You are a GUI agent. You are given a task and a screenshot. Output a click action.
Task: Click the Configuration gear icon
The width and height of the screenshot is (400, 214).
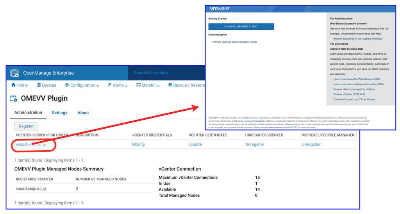(x=67, y=85)
